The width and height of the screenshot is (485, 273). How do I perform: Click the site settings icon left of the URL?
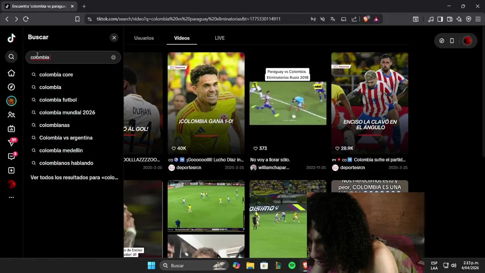point(89,19)
